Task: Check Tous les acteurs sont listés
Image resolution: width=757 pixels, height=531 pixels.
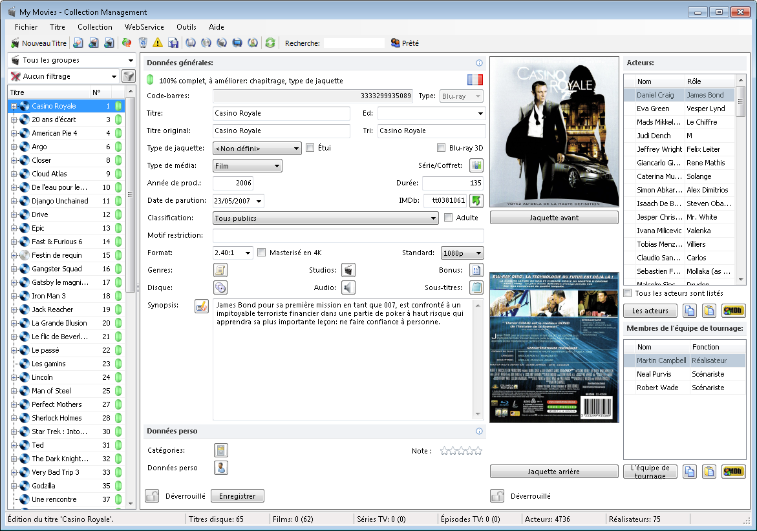Action: 628,293
